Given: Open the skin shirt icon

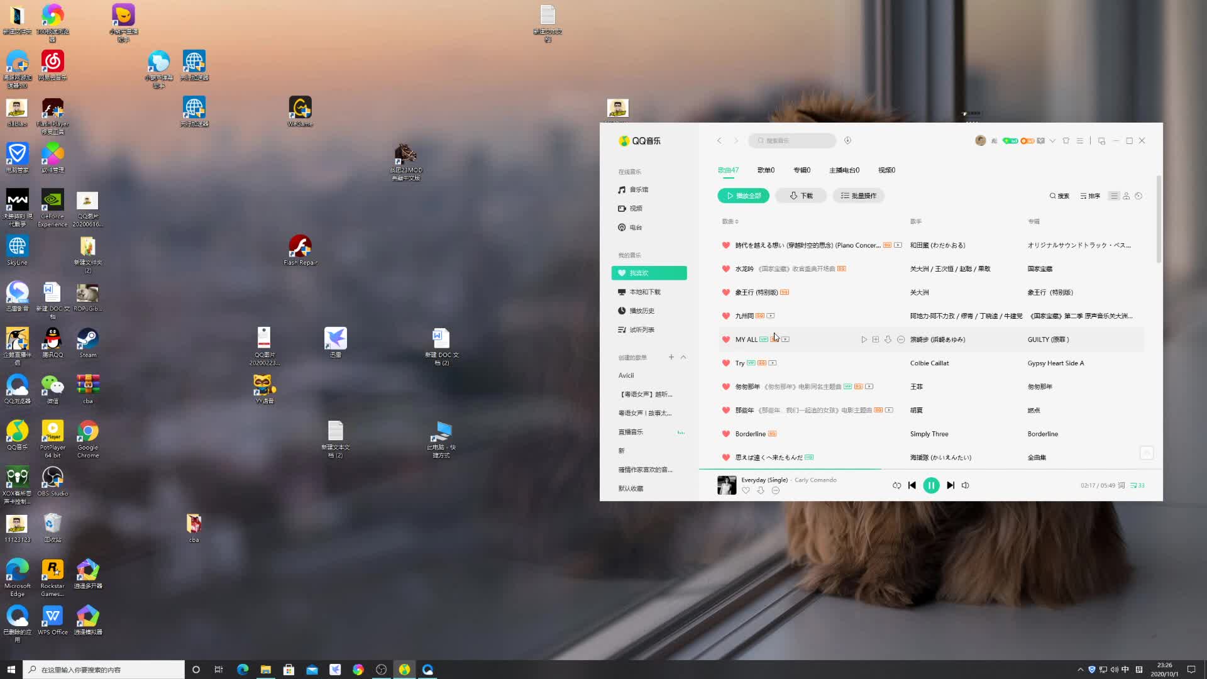Looking at the screenshot, I should point(1066,141).
